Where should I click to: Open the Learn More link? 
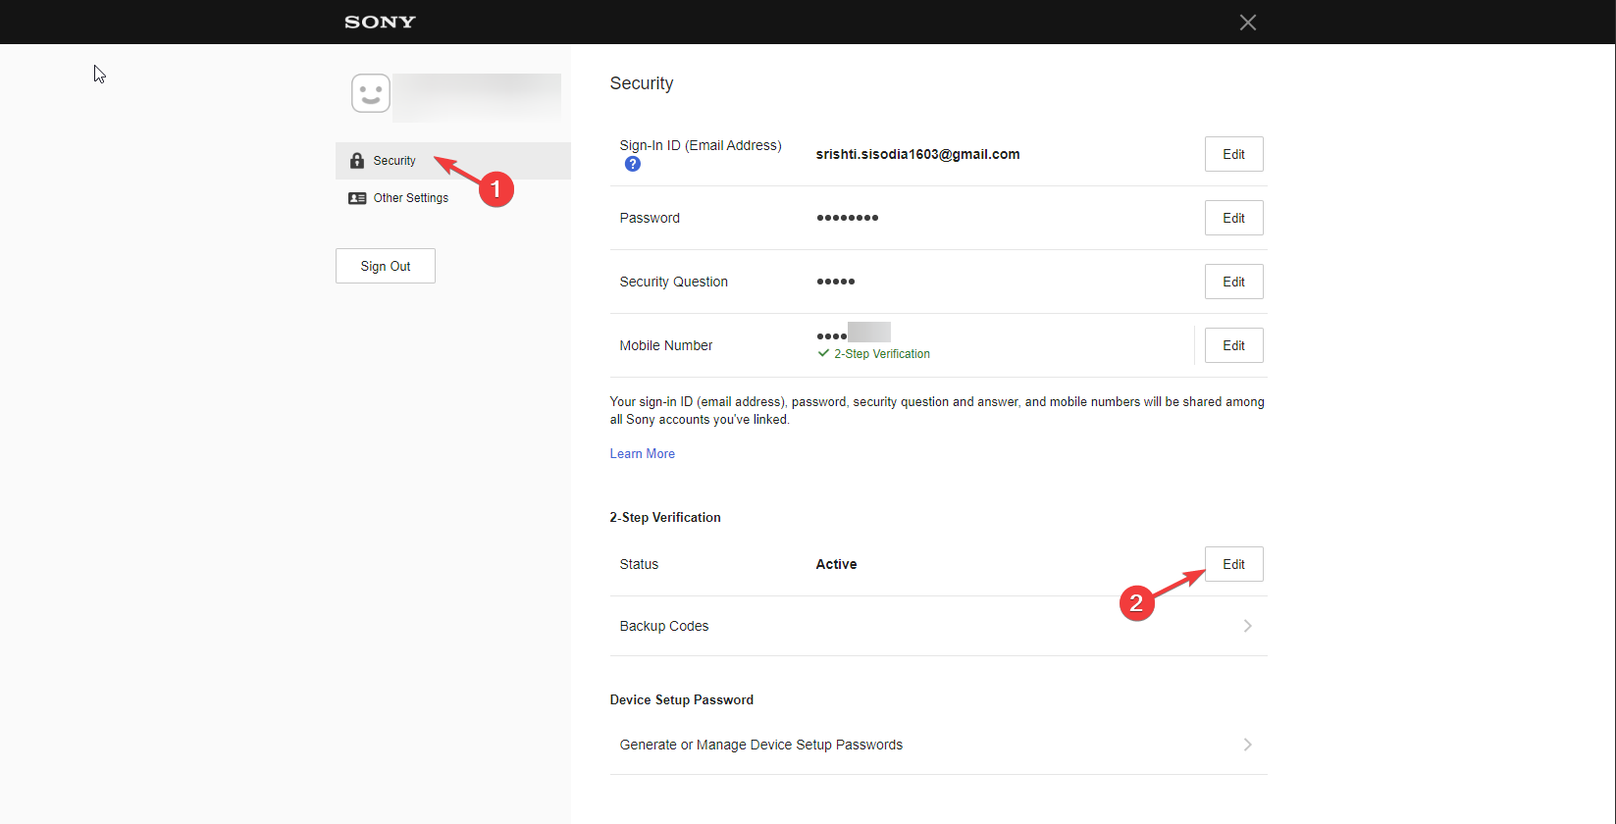pyautogui.click(x=642, y=453)
